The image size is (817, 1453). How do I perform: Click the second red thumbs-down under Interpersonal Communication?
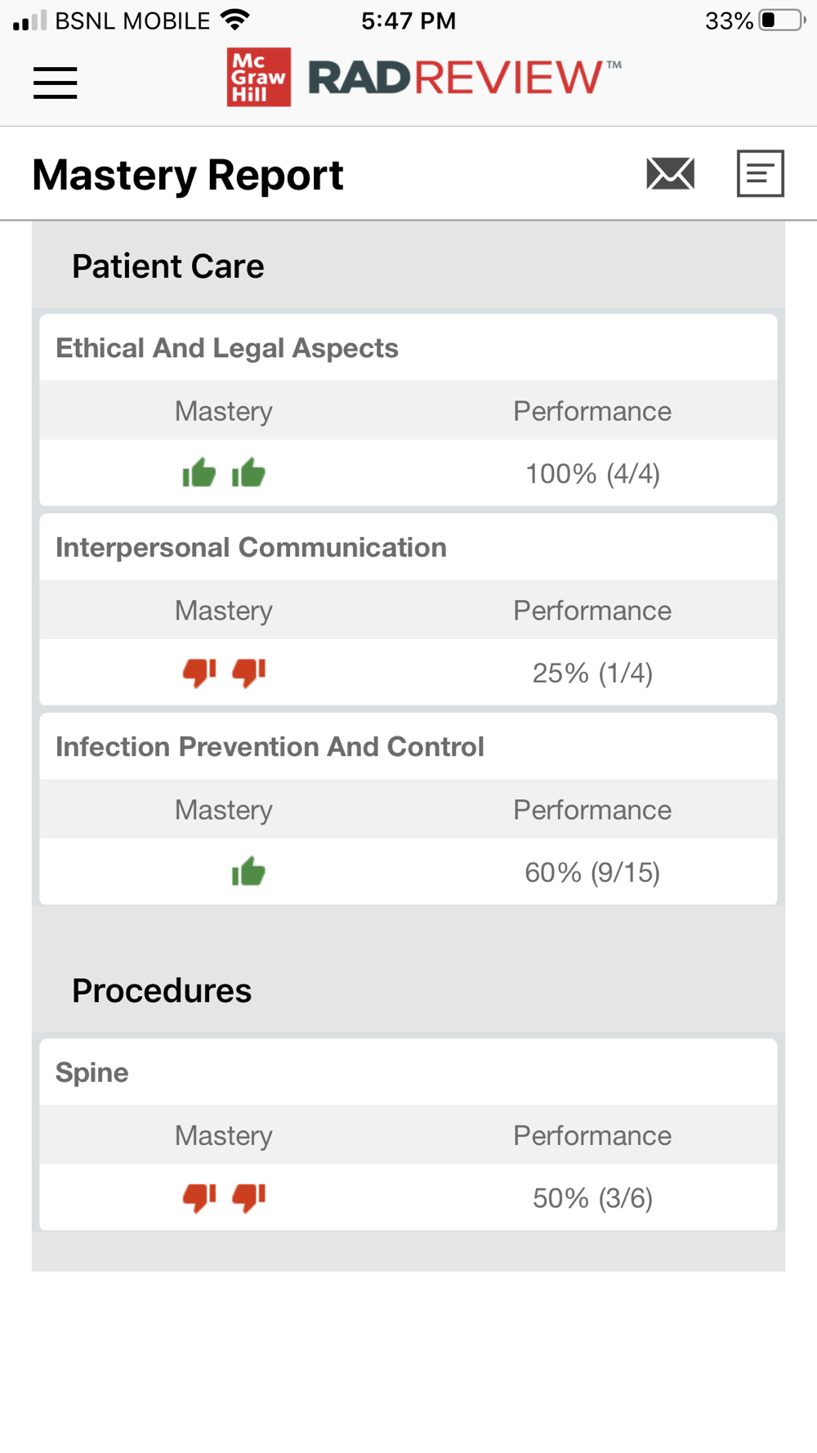pyautogui.click(x=249, y=673)
